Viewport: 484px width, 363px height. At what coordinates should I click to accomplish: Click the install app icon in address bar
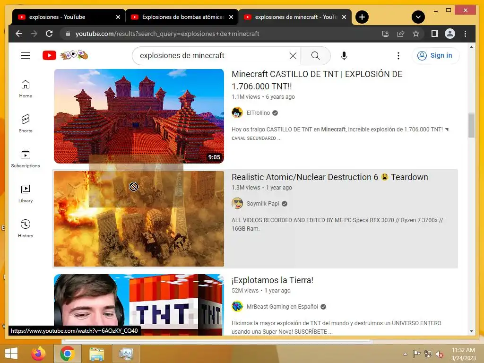[386, 34]
